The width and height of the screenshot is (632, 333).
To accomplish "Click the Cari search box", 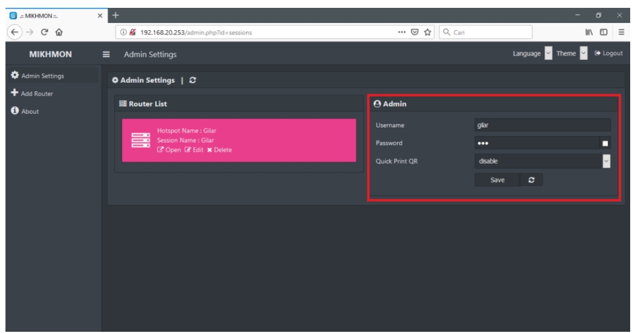I will (486, 32).
